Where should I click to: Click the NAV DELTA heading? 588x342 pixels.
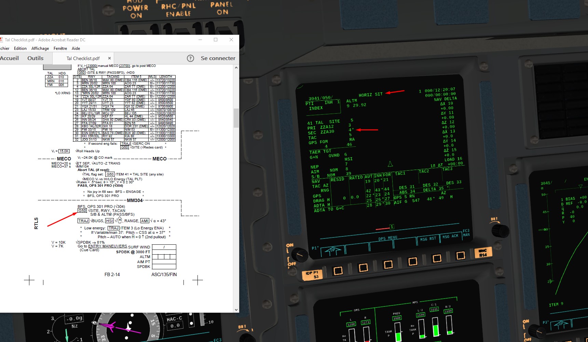(x=445, y=99)
